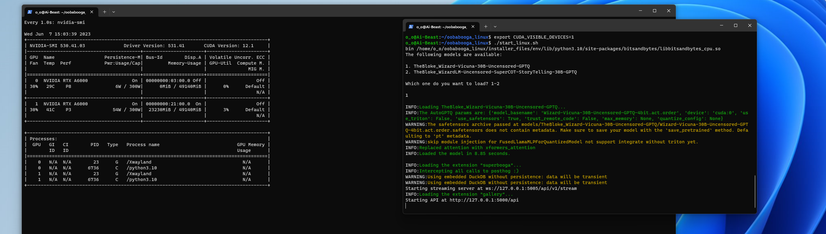Open profile dropdown in the back terminal
The image size is (826, 234).
[114, 12]
